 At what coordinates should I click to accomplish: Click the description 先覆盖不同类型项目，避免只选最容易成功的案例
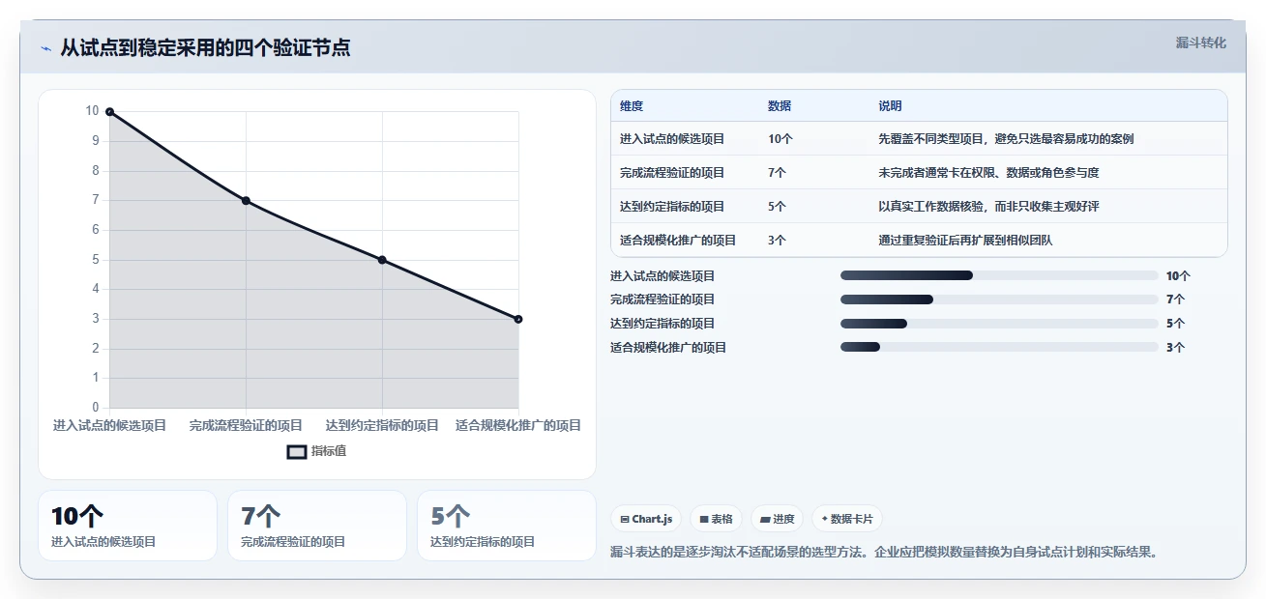coord(1006,139)
